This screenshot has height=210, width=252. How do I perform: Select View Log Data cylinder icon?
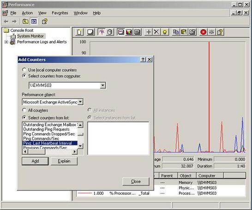coord(110,32)
